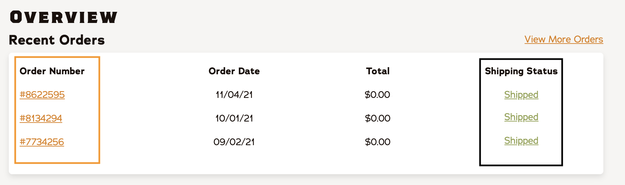
Task: Select the Order Date column header
Action: (234, 71)
